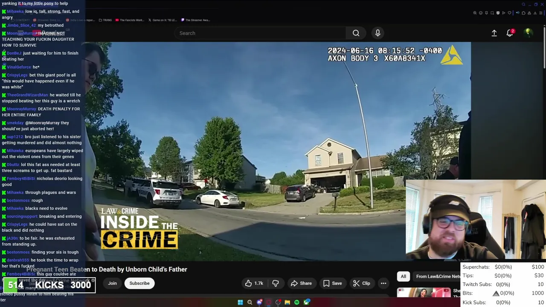Save the video to a playlist
Viewport: 546px width, 307px height.
(332, 283)
